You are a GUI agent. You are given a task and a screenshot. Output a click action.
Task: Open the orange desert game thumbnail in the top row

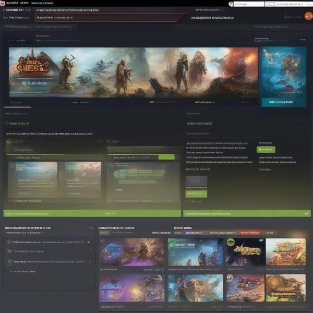click(286, 252)
